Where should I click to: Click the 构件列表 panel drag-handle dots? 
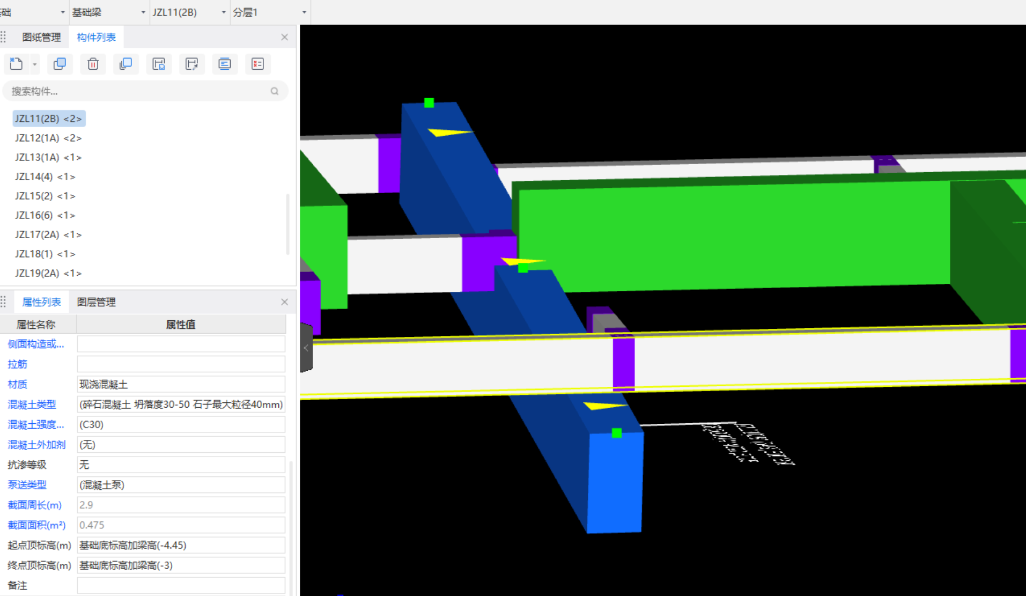tap(4, 37)
